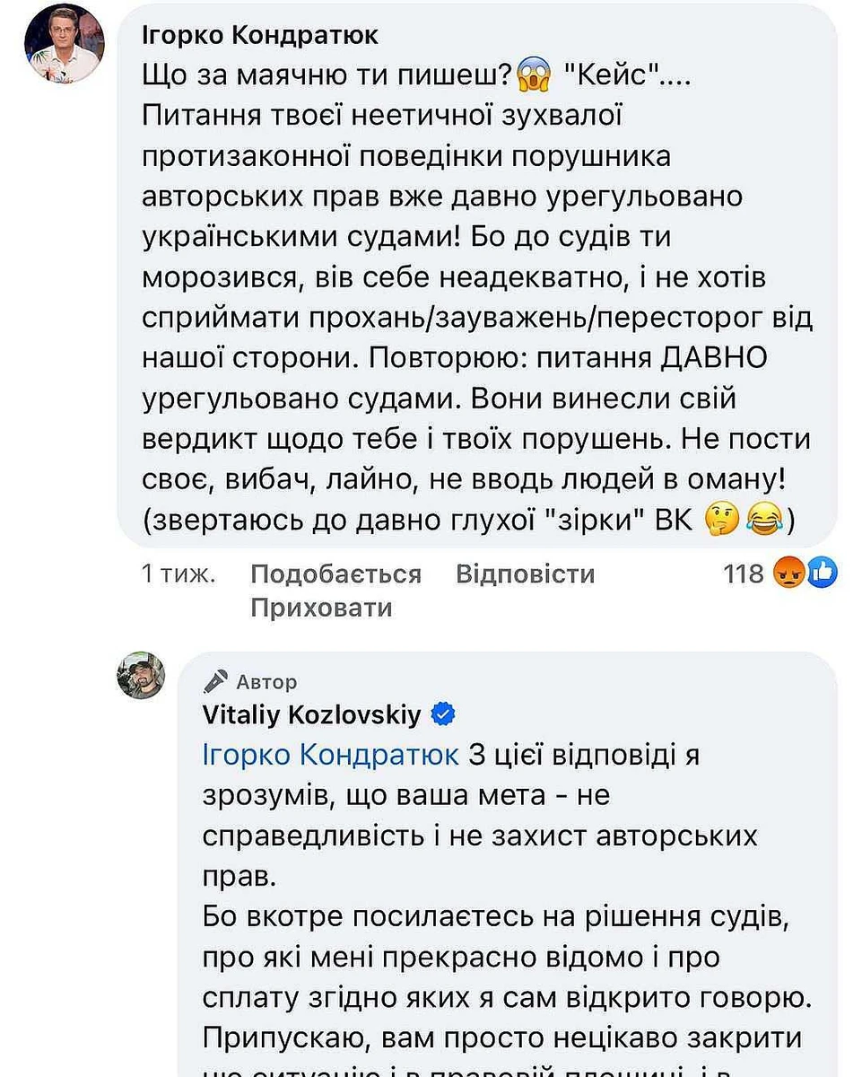Click the blue verified checkmark next to Vitaliy Kozlovskiy

pos(441,714)
